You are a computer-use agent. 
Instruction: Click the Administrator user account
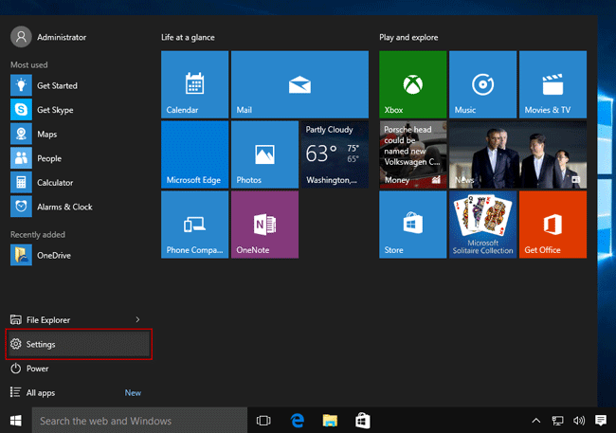48,37
